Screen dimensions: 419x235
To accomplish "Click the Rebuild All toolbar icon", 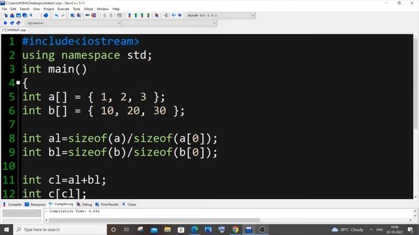I will [x=149, y=16].
